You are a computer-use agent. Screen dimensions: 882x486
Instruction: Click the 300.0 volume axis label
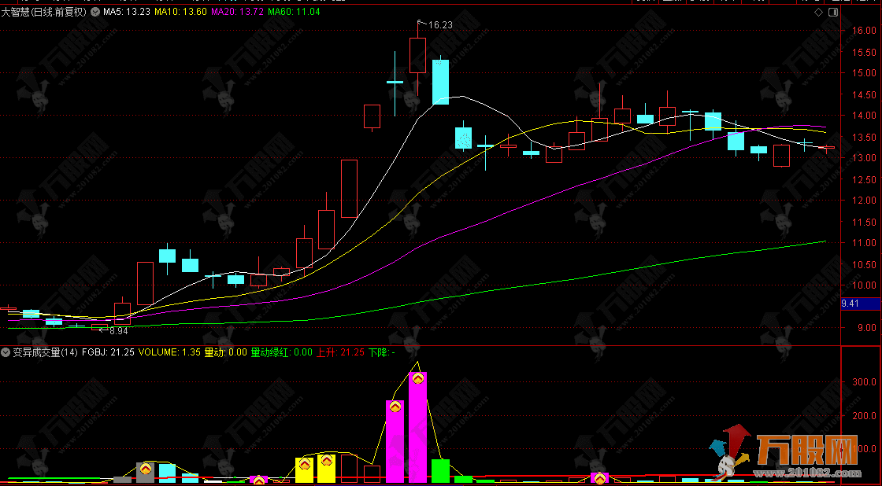pos(864,382)
